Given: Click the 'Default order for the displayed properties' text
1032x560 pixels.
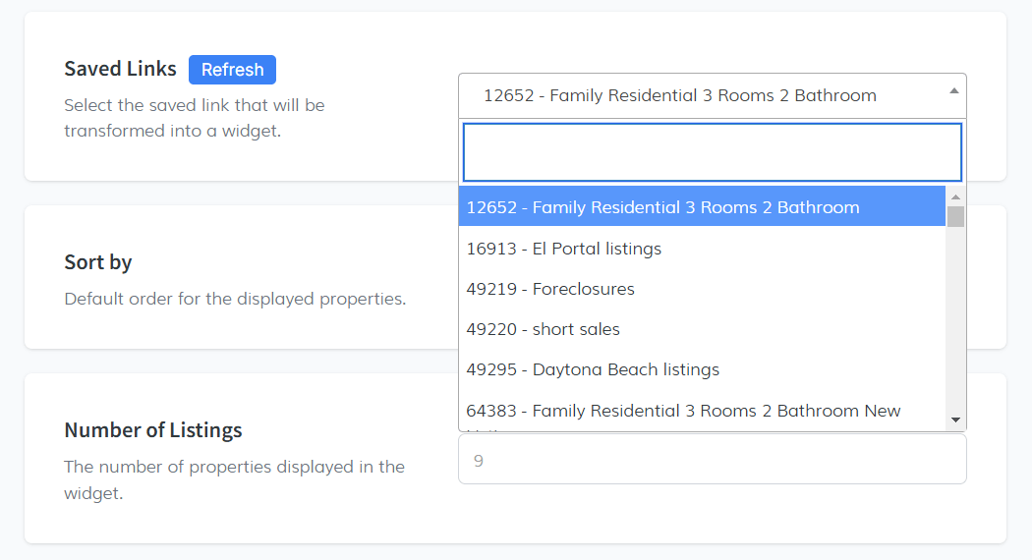Looking at the screenshot, I should click(x=235, y=299).
